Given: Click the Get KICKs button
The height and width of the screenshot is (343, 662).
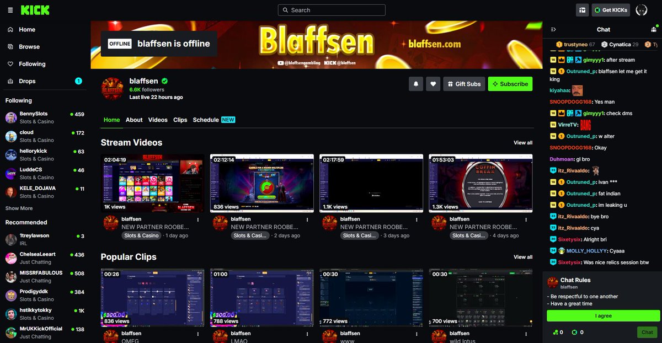Looking at the screenshot, I should pyautogui.click(x=611, y=10).
